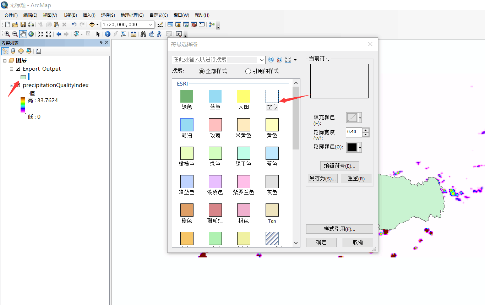
Task: Toggle the precipitationQualityIndex layer checkbox
Action: 18,85
